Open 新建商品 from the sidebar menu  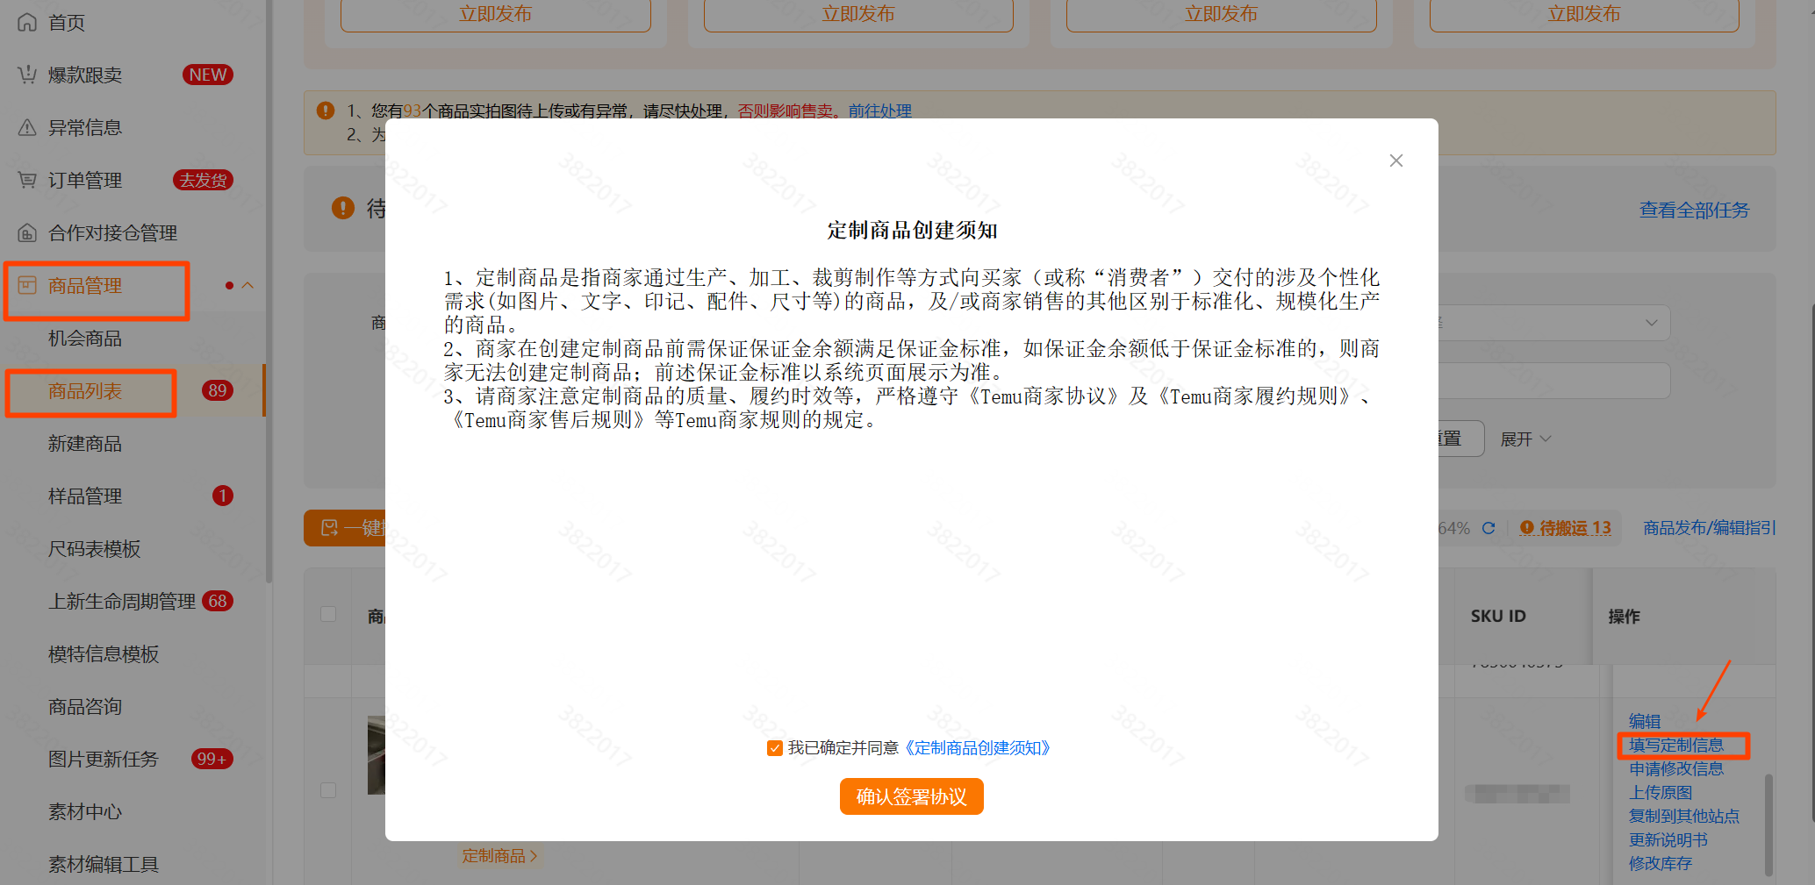(x=84, y=444)
